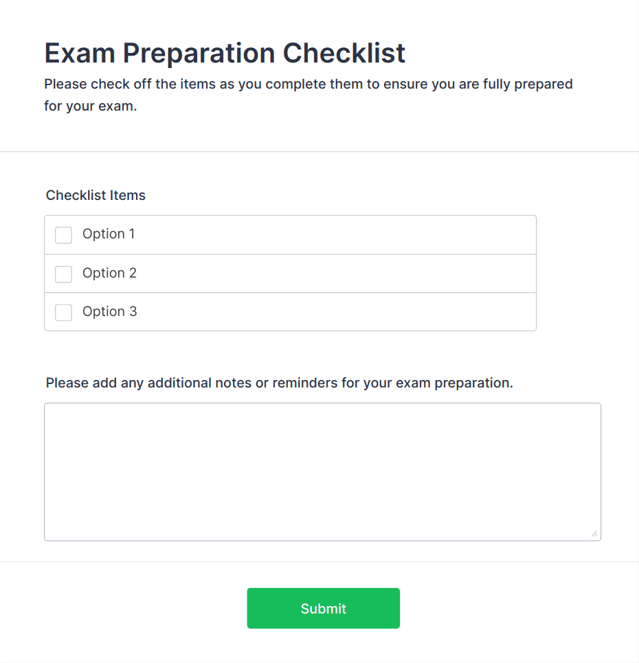Tick the Option 3 checkbox

pos(63,312)
